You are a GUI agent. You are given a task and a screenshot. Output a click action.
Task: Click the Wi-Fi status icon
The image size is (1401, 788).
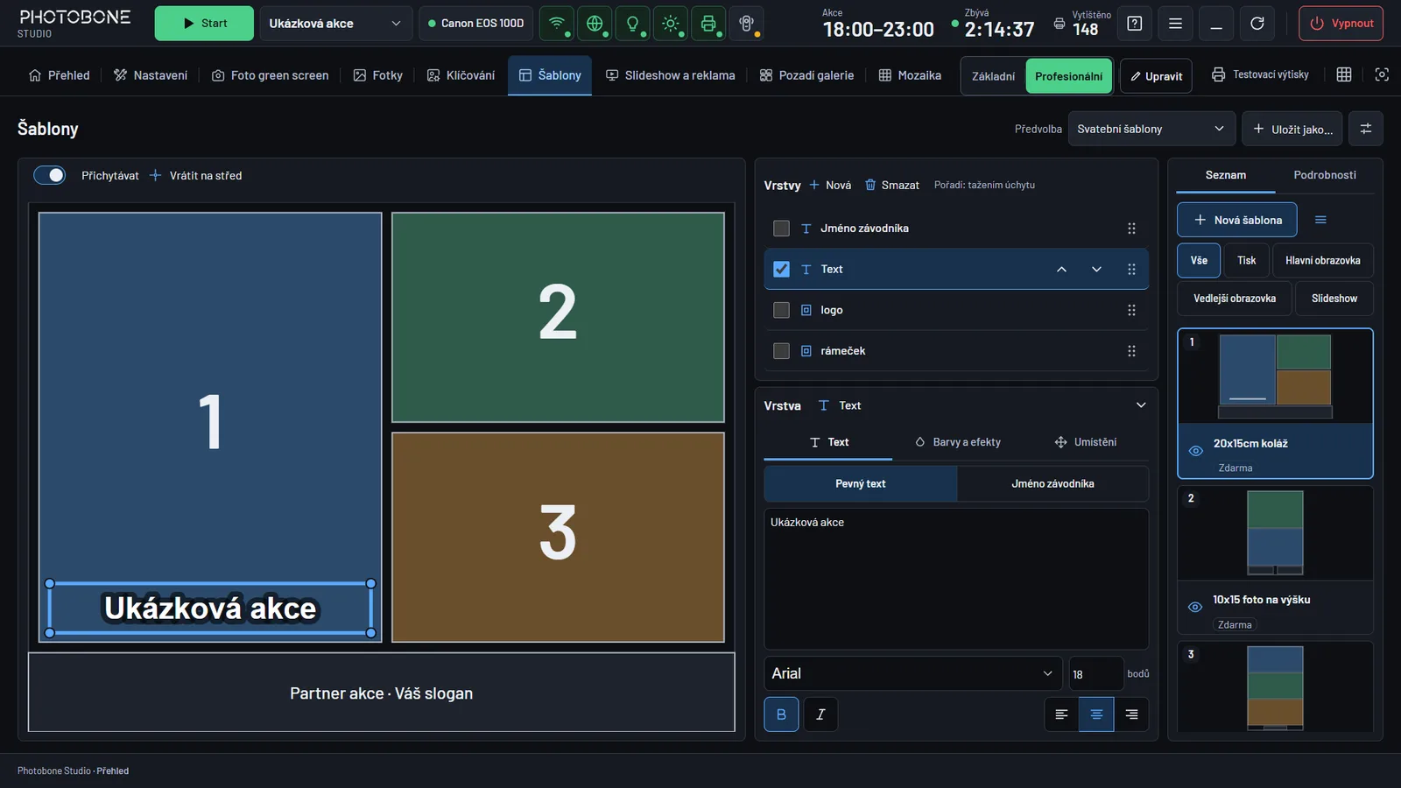coord(557,24)
